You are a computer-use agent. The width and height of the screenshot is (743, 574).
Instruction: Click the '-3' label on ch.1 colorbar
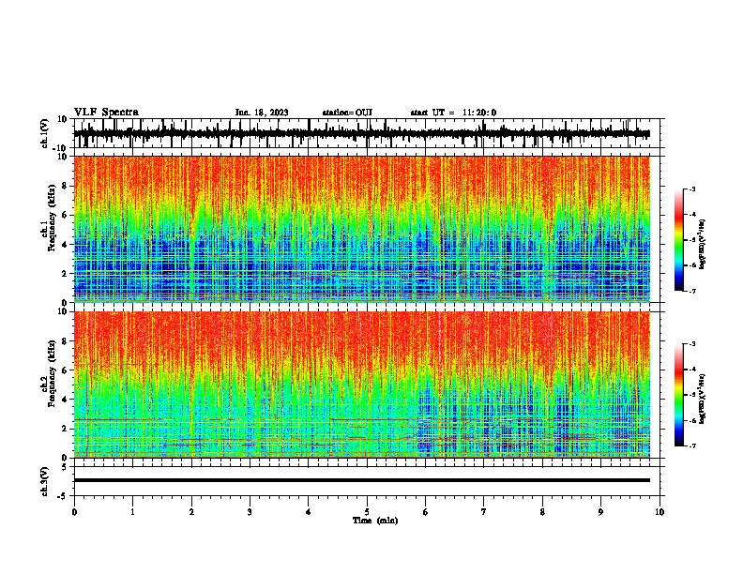(691, 189)
